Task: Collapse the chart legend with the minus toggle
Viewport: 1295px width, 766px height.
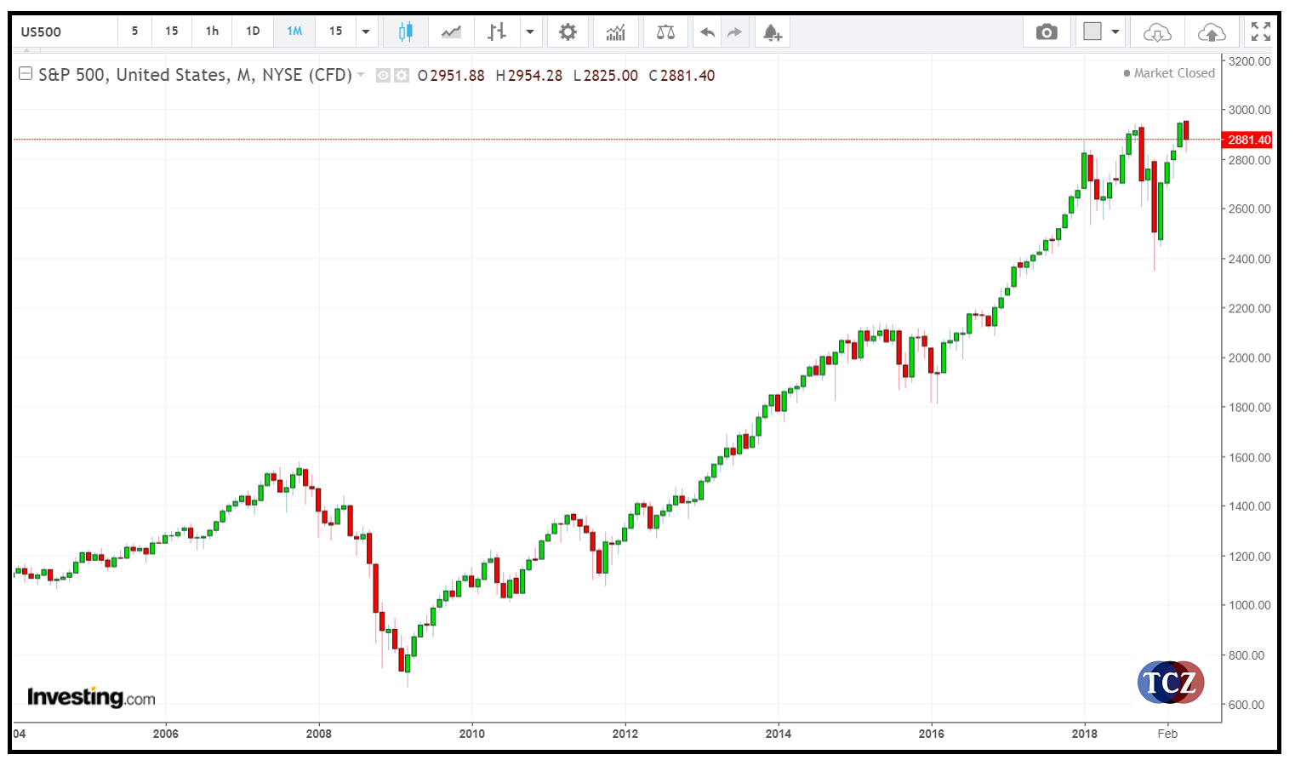Action: tap(26, 73)
